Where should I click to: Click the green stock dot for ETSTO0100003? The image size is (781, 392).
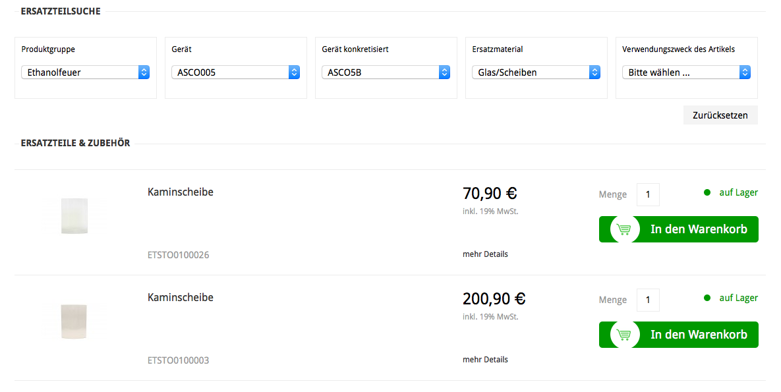(707, 298)
